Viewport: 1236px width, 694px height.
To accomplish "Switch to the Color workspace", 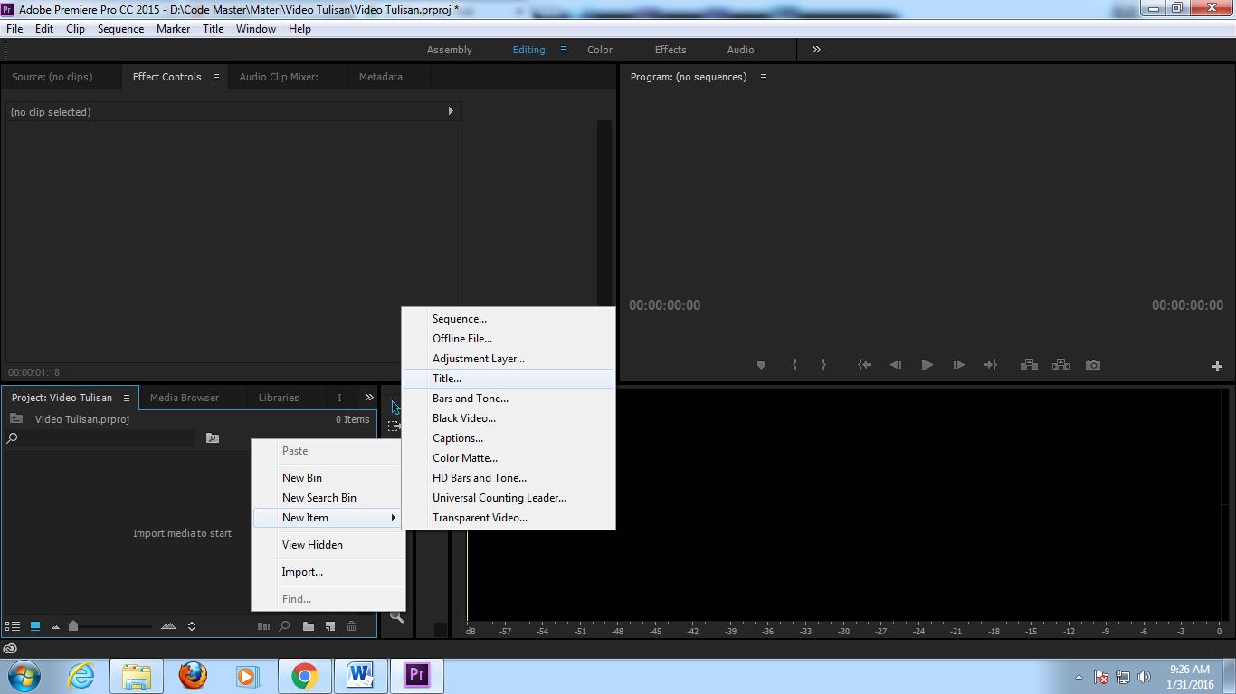I will point(600,50).
